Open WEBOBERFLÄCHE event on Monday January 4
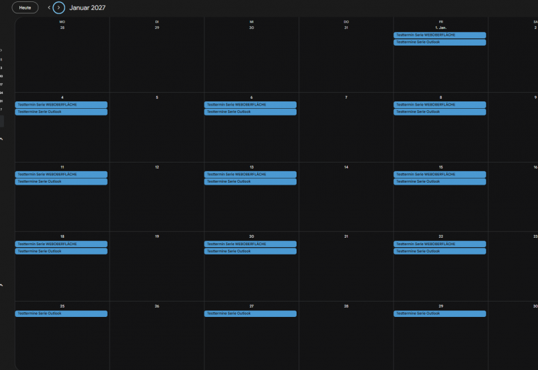This screenshot has width=538, height=370. [x=61, y=105]
